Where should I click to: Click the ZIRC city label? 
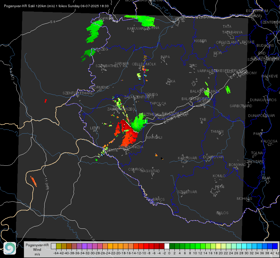click(x=193, y=66)
